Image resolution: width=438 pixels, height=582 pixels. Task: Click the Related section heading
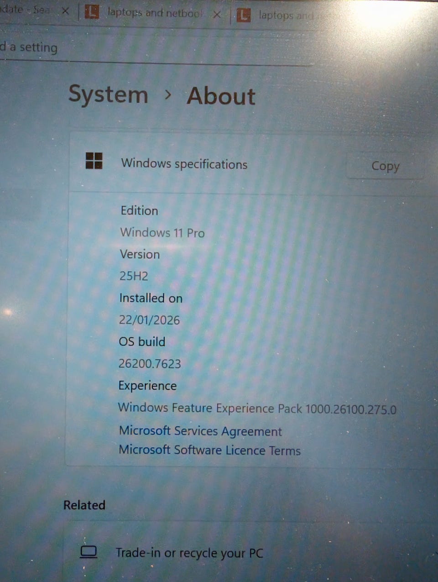84,505
